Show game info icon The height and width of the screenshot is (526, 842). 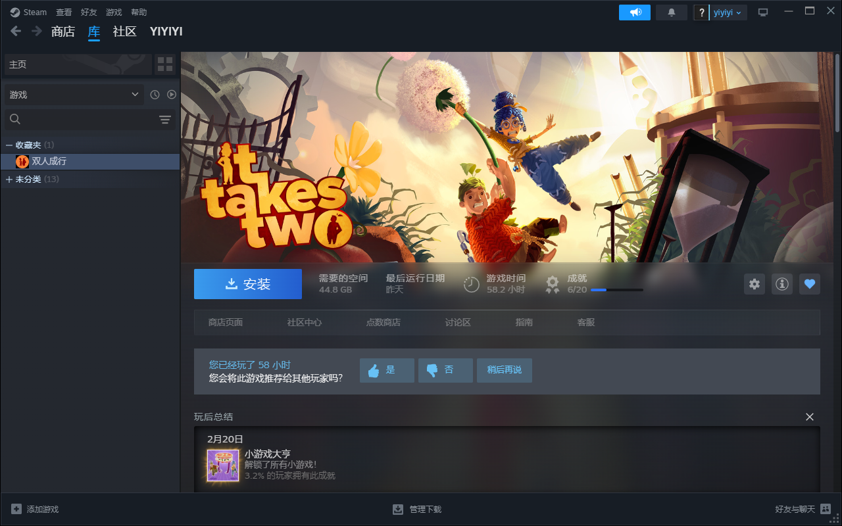(781, 284)
